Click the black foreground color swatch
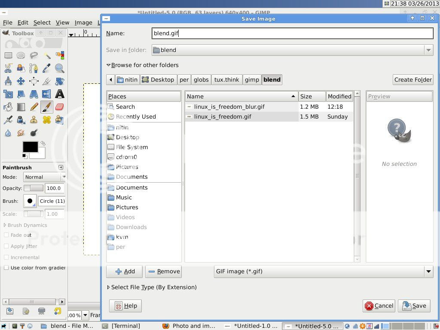The height and width of the screenshot is (330, 440). (31, 147)
